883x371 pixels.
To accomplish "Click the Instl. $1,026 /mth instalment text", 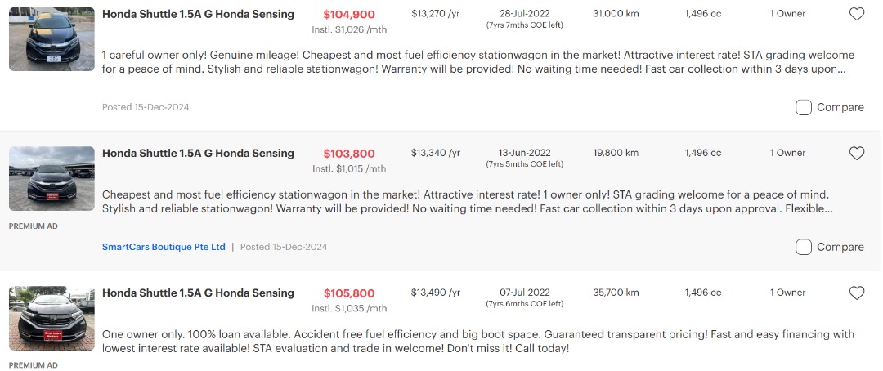I will coord(349,29).
